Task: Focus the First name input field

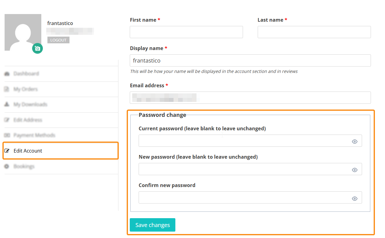Action: pos(186,32)
